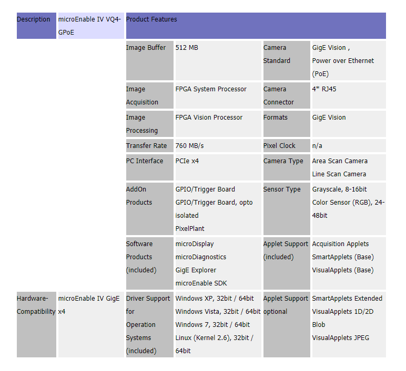Select the Windows 7, 32bit / 64bit entry
This screenshot has width=406, height=371.
coord(212,325)
